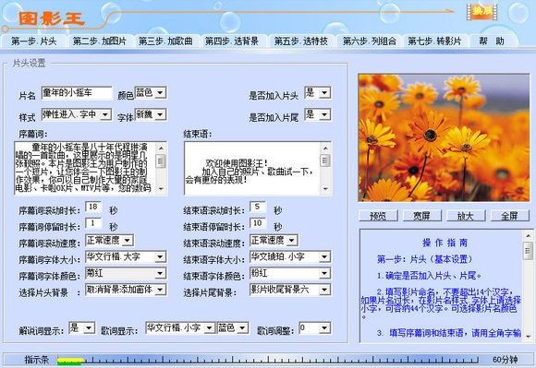Click the 指示条 progress bar
Viewport: 536px width, 368px height.
[268, 360]
